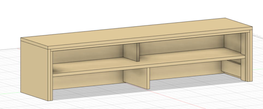Select the left side panel's narrow front edge
The width and height of the screenshot is (263, 109).
pyautogui.click(x=49, y=75)
